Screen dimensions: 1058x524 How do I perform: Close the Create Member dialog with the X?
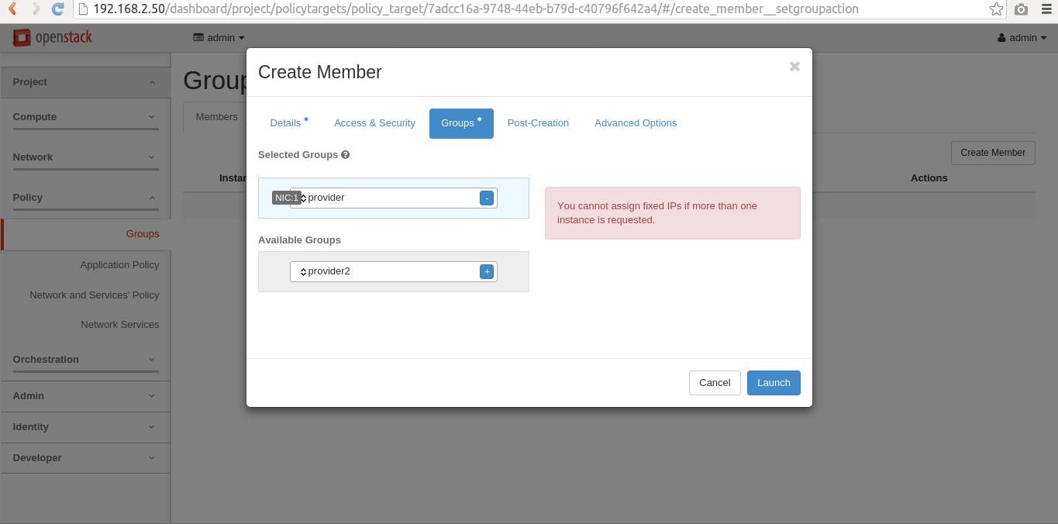tap(794, 67)
